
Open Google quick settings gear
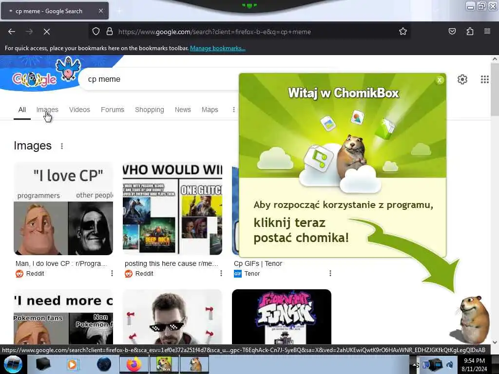pyautogui.click(x=462, y=79)
